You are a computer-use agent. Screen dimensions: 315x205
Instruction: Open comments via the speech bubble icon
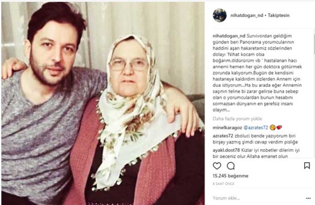(231, 166)
